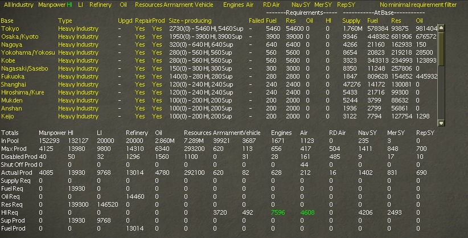The height and width of the screenshot is (238, 468).
Task: Open the Kobe base
Action: (8, 60)
